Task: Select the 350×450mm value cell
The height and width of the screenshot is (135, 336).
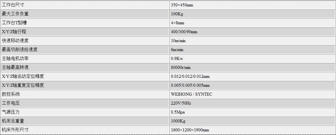Action: pos(252,5)
